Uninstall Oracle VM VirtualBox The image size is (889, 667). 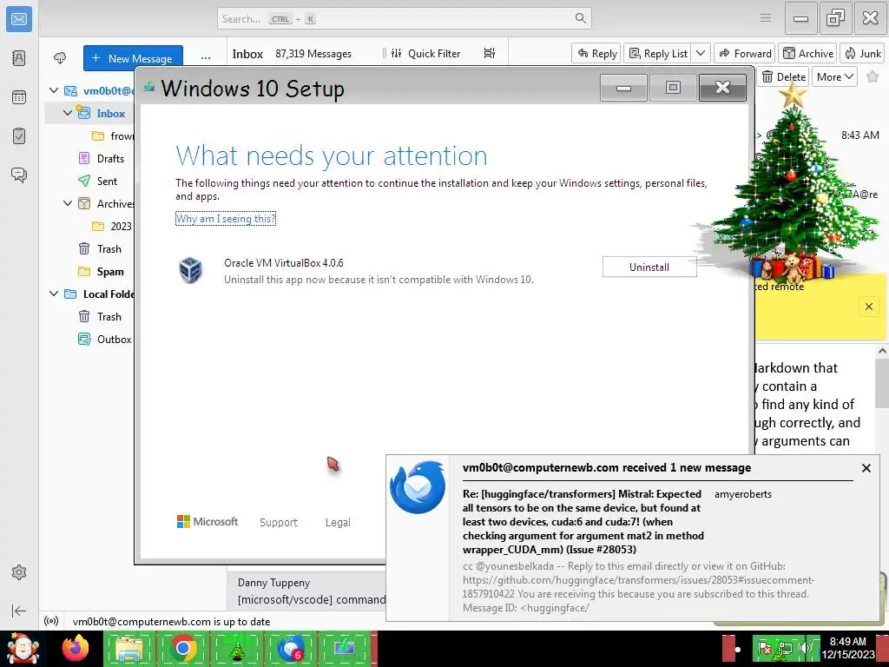(x=649, y=267)
